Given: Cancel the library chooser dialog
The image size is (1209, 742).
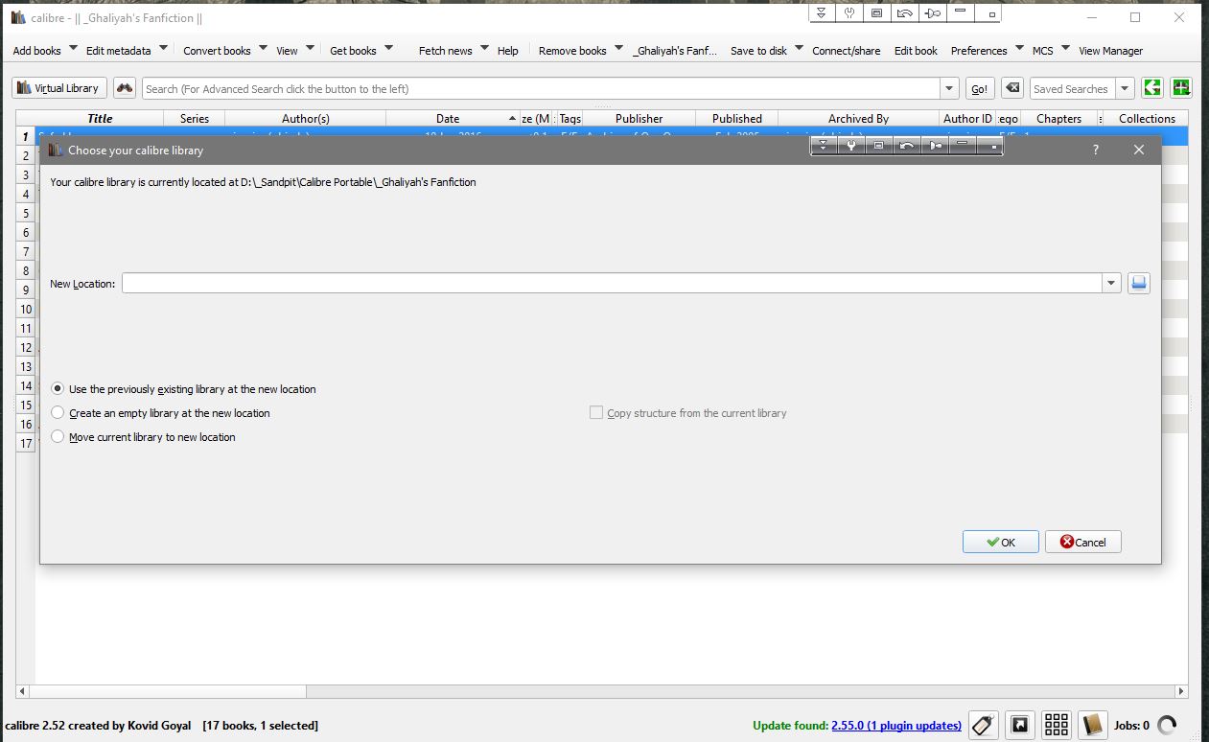Looking at the screenshot, I should 1082,542.
